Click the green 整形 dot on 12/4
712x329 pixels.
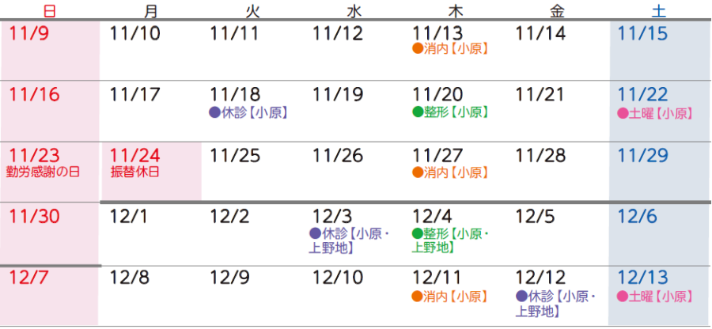coord(418,233)
